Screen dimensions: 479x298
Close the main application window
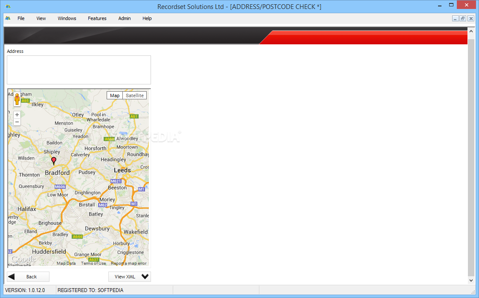[467, 5]
